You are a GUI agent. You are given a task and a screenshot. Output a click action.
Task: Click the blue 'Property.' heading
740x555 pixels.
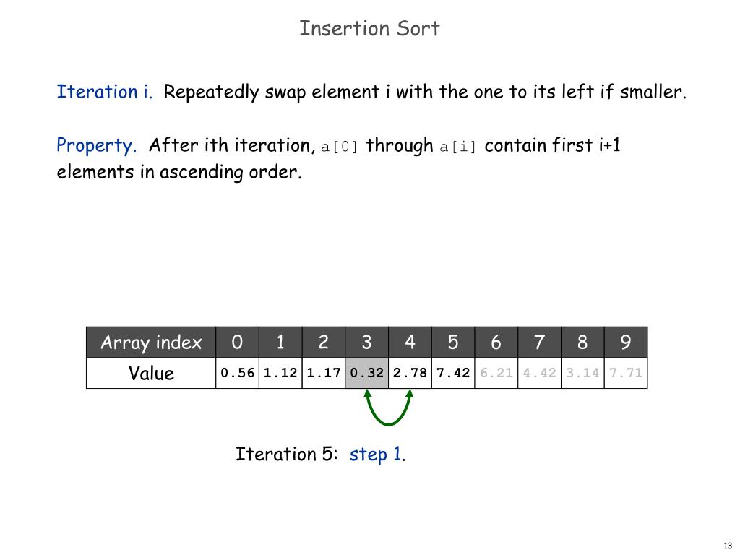point(96,145)
